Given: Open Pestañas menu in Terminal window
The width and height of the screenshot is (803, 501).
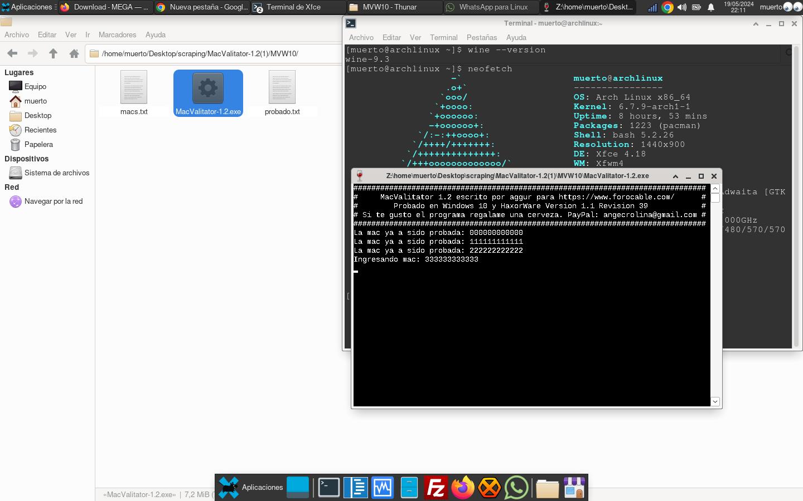Looking at the screenshot, I should [482, 37].
